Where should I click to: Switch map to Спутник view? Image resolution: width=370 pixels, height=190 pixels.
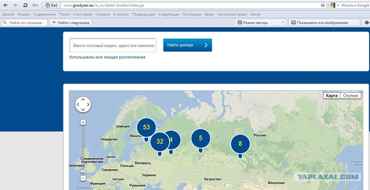click(x=351, y=95)
